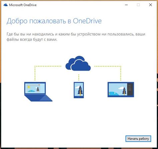Click the yellow sun on the laptop screen

(29, 87)
